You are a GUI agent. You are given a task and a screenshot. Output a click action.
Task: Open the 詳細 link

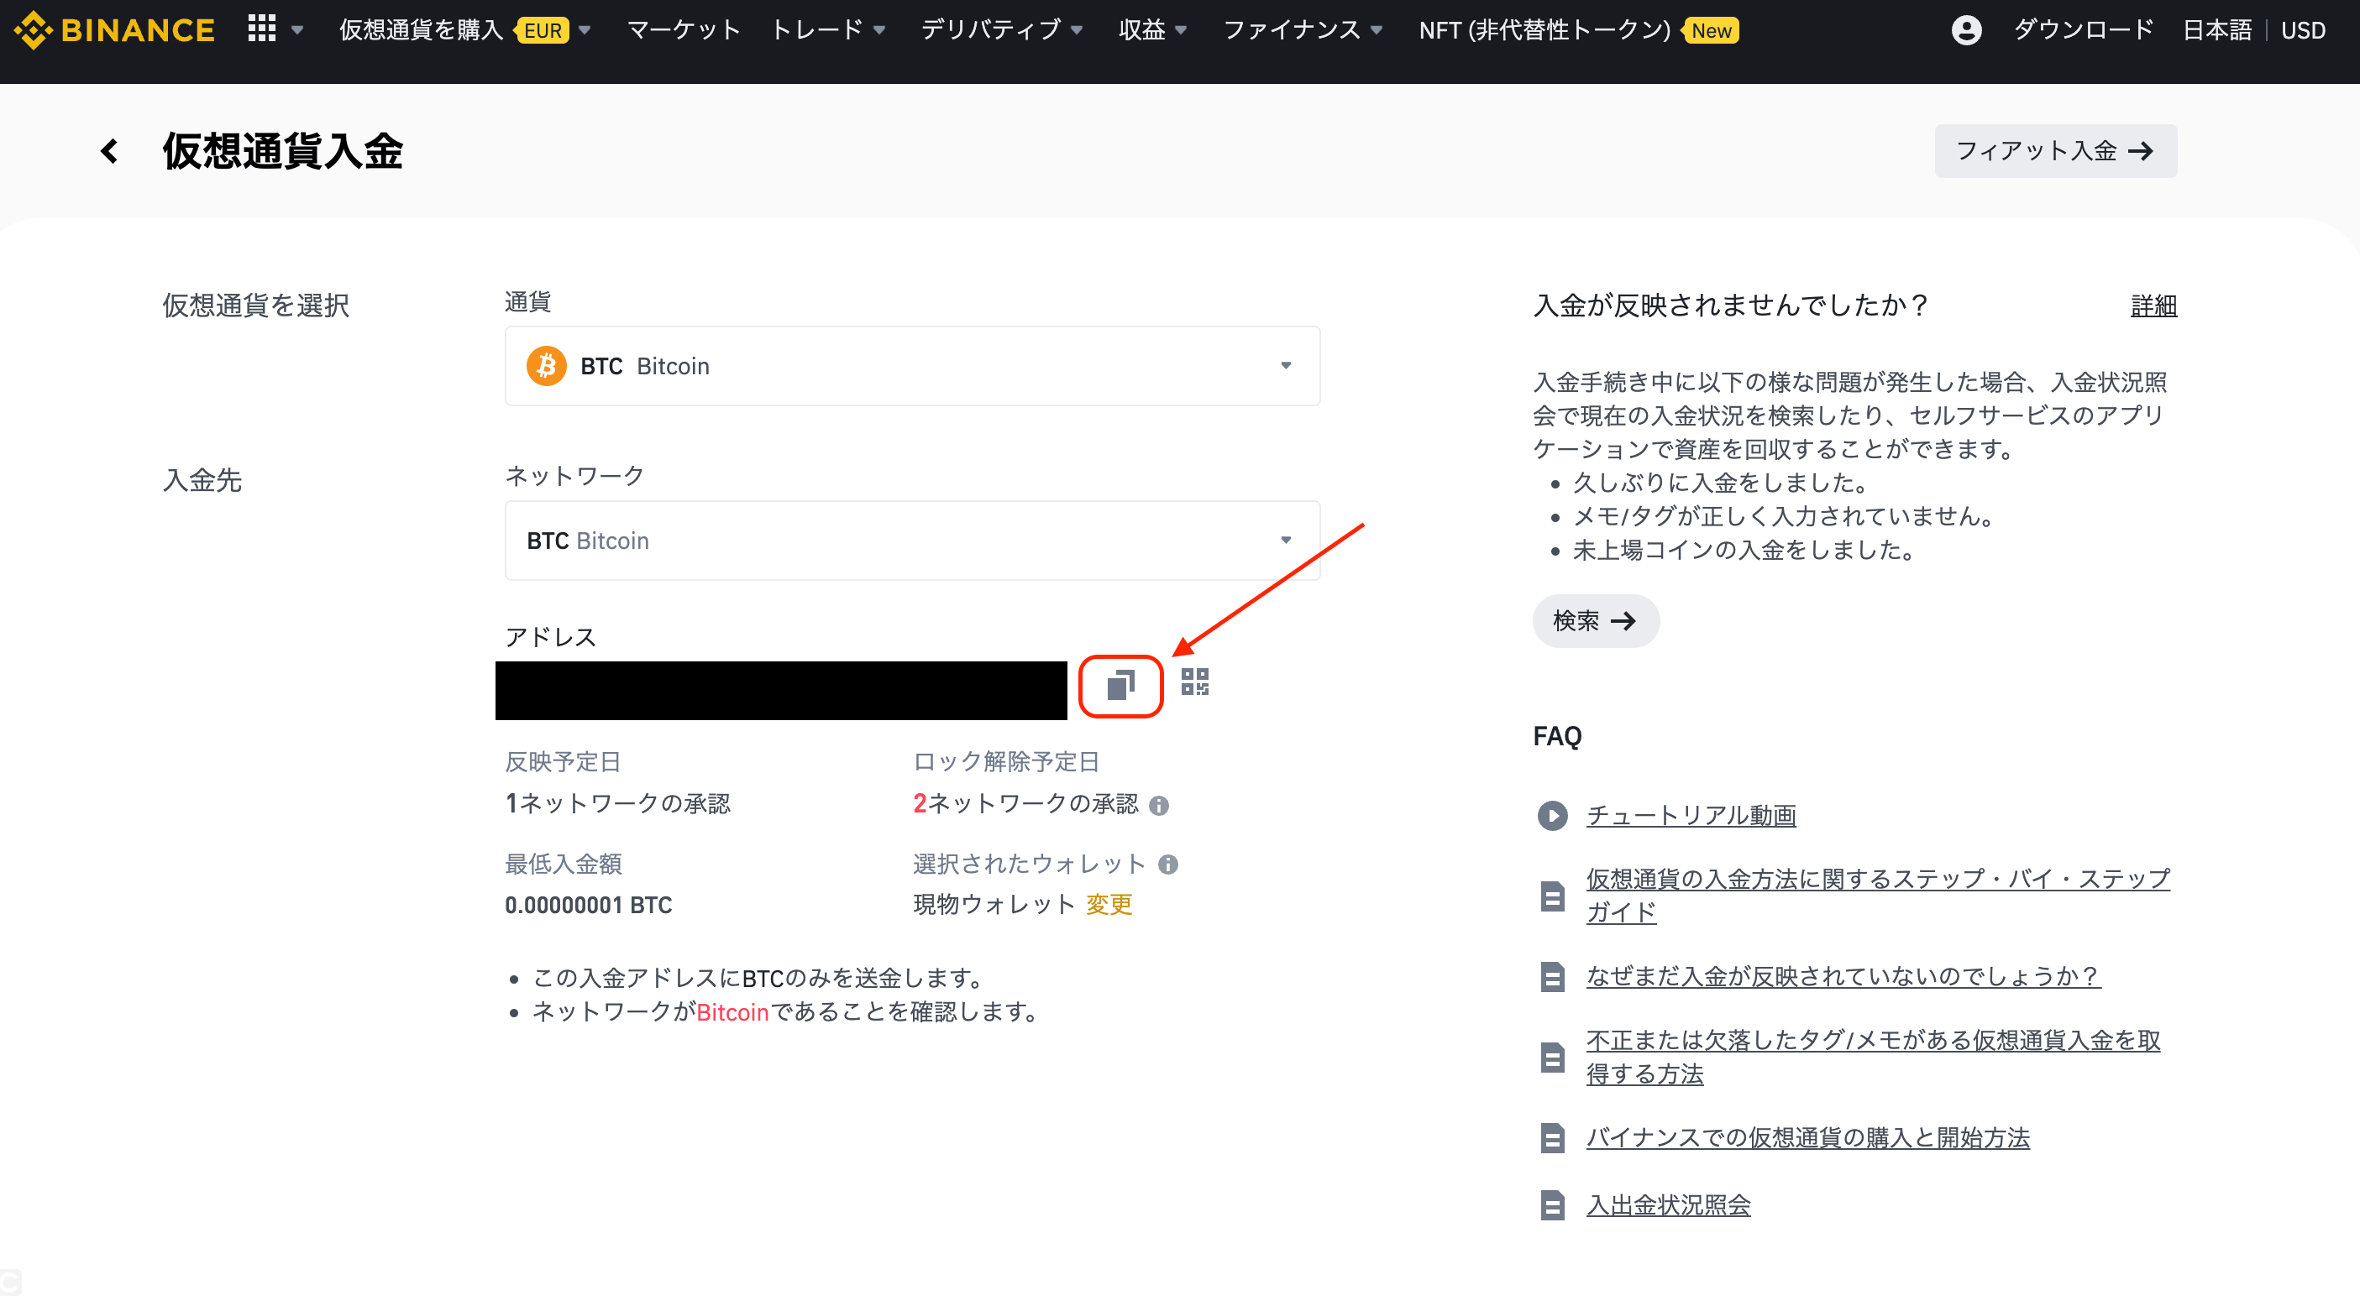pyautogui.click(x=2153, y=306)
